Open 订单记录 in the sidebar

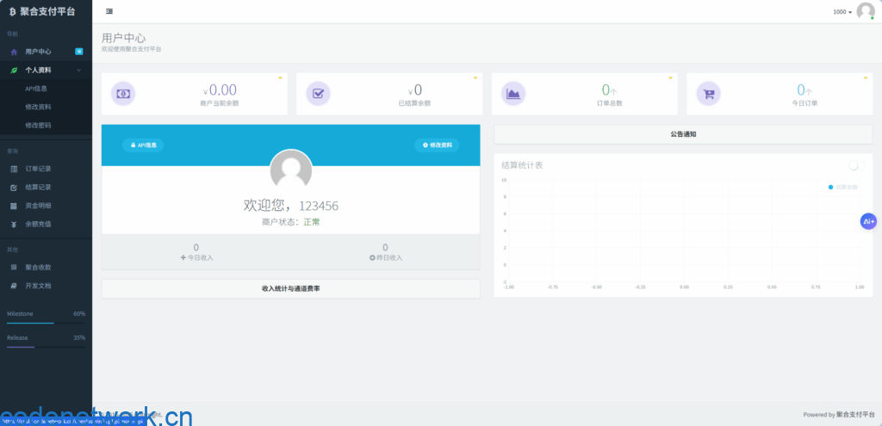coord(38,169)
